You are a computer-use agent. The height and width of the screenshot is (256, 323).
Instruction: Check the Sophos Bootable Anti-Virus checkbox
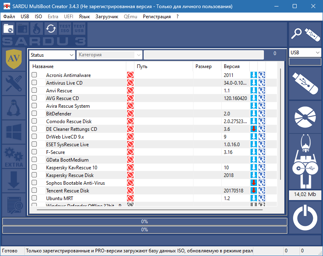[34, 183]
